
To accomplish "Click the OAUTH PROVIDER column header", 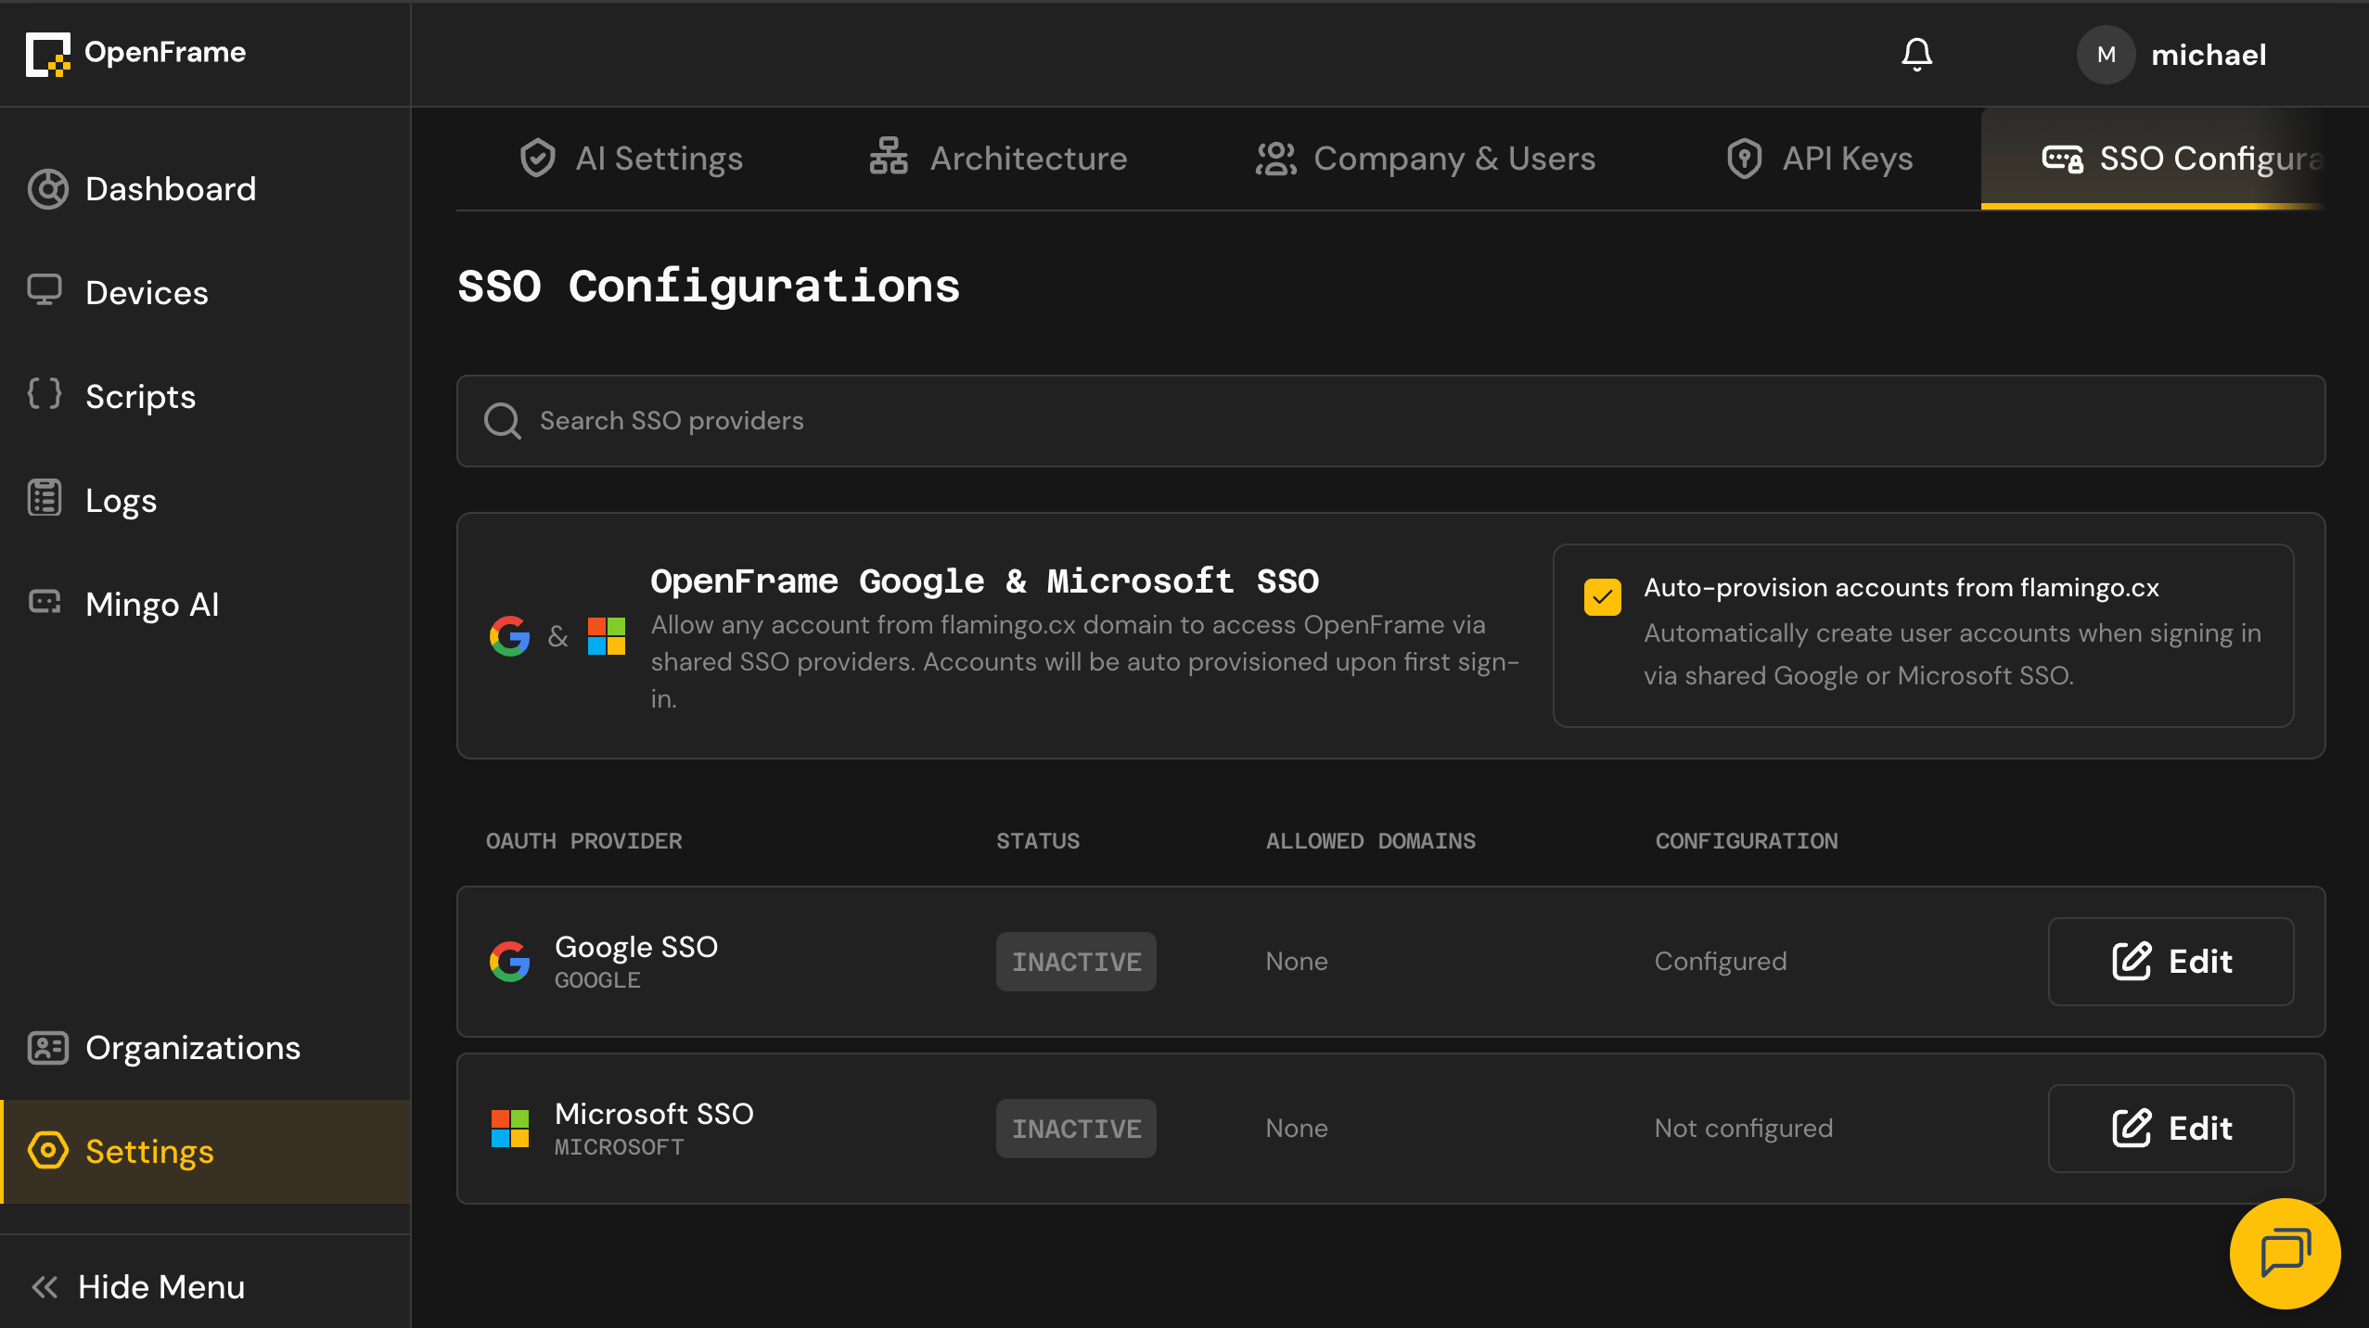I will [583, 841].
